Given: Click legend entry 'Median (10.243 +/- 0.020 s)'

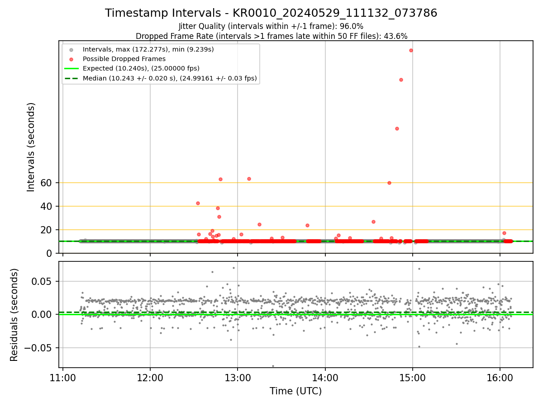Looking at the screenshot, I should [x=170, y=78].
